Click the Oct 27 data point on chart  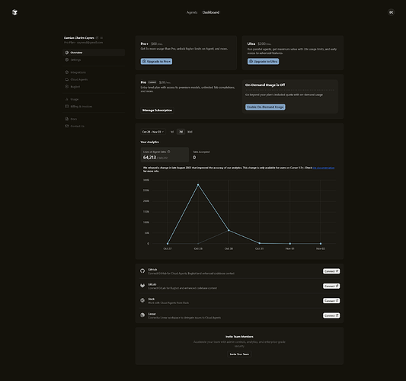coord(168,244)
